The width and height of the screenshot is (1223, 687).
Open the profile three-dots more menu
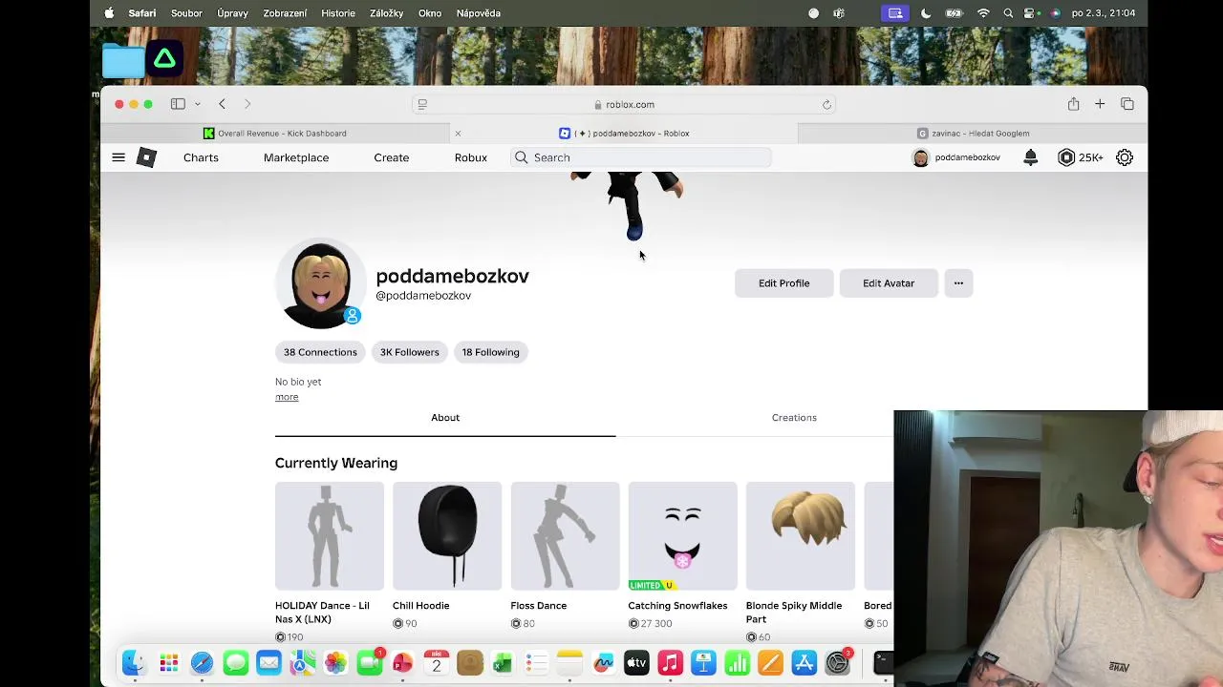pyautogui.click(x=958, y=283)
